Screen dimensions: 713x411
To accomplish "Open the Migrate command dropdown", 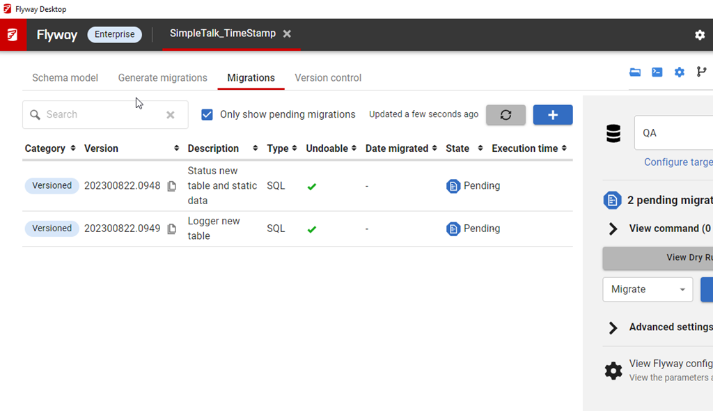I will click(x=647, y=289).
